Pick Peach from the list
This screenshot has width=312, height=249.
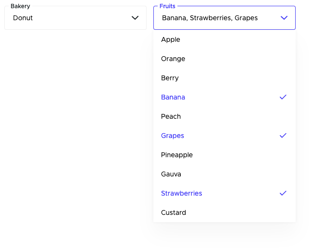click(x=171, y=116)
